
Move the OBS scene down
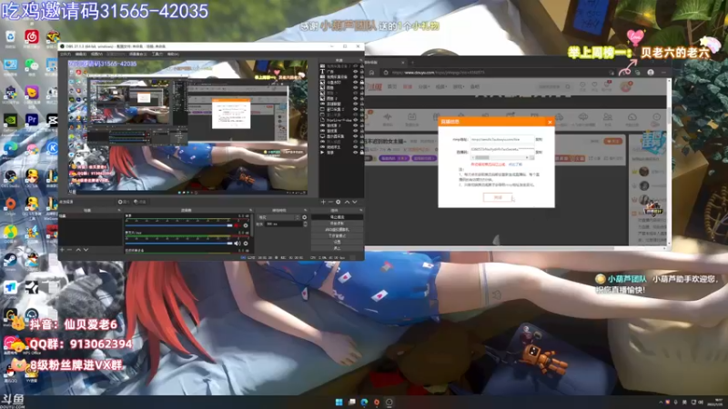coord(86,249)
